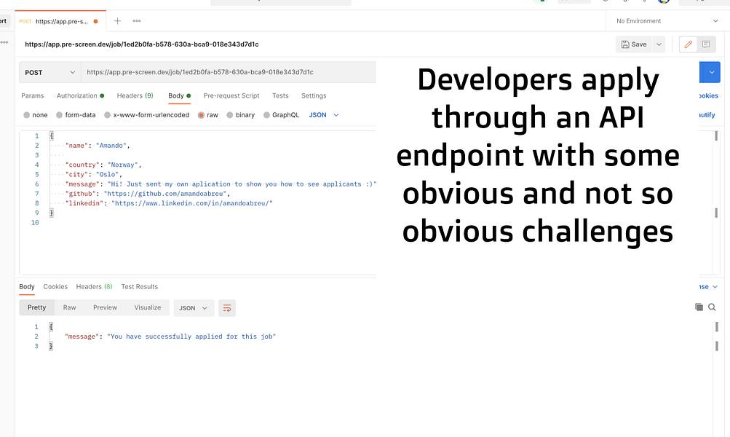Open sidebar ellipsis menu at left edge
Screen dimensions: 730x437
[x=4, y=42]
